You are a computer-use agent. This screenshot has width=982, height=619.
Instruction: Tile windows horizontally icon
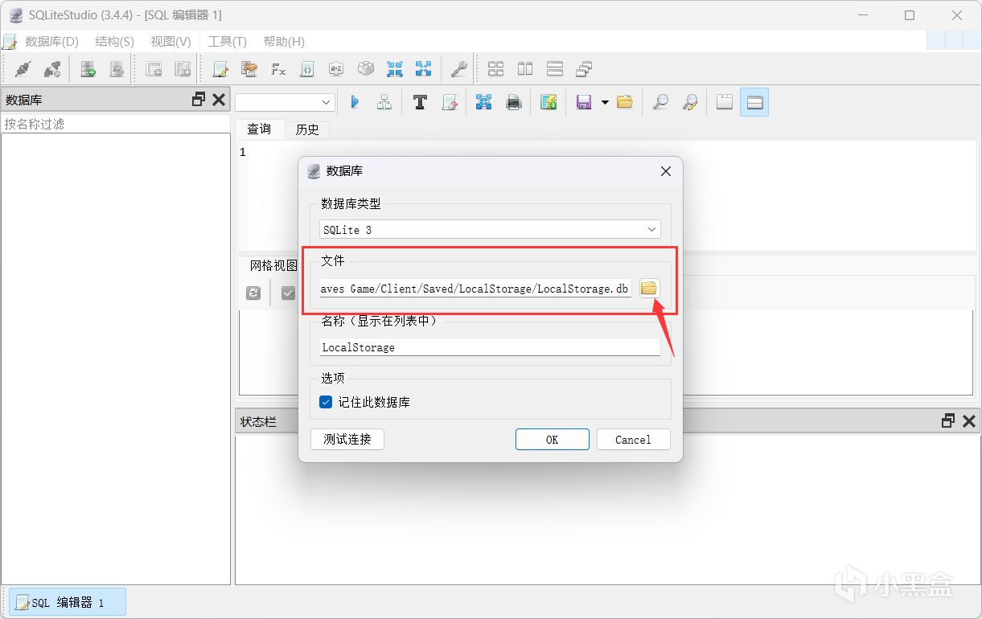click(525, 70)
